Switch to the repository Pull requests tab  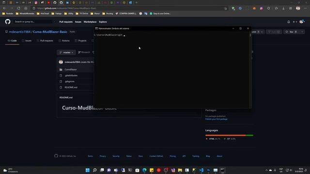45,41
